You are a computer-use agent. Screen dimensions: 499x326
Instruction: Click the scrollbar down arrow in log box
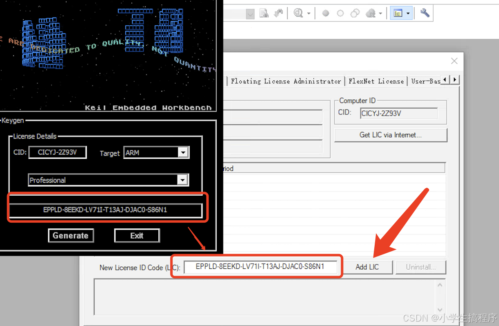click(440, 310)
